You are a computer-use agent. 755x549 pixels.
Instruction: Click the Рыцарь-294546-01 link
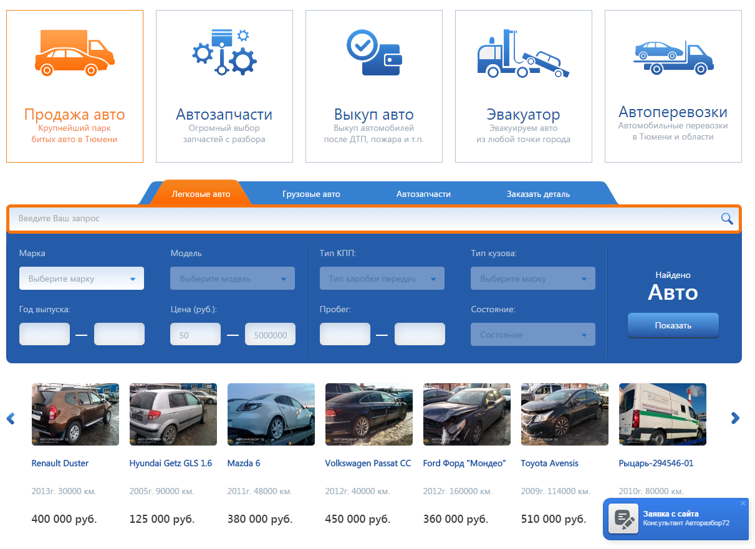[x=656, y=463]
